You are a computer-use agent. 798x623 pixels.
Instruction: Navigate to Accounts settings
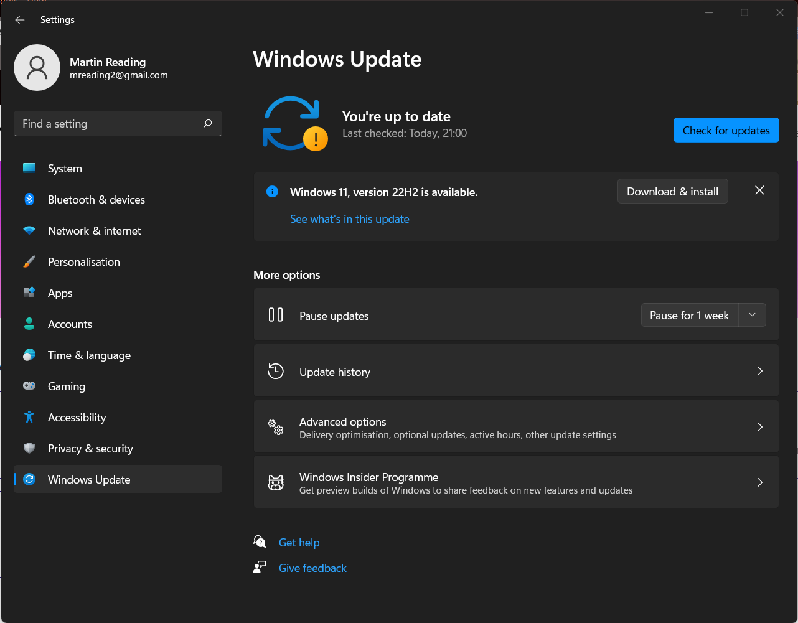(118, 324)
